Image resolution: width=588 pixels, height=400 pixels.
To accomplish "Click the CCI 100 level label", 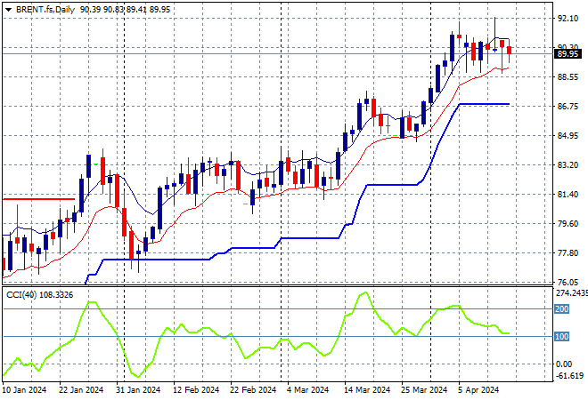I will [563, 336].
